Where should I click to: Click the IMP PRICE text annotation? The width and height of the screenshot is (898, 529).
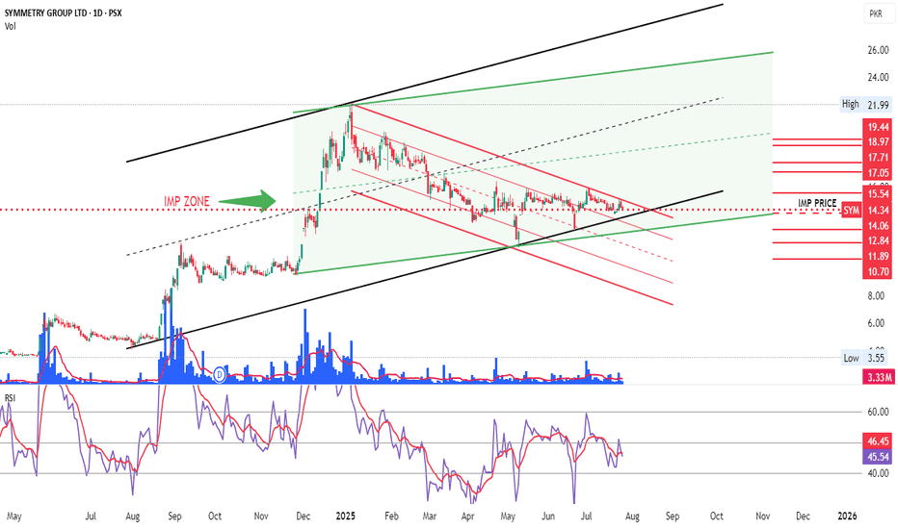[817, 204]
